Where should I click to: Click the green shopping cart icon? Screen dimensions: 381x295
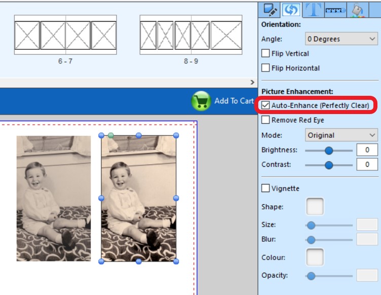(x=201, y=101)
